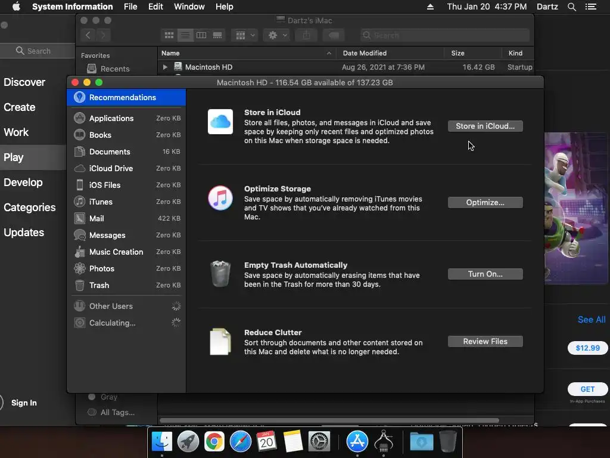Select Books category icon

79,135
